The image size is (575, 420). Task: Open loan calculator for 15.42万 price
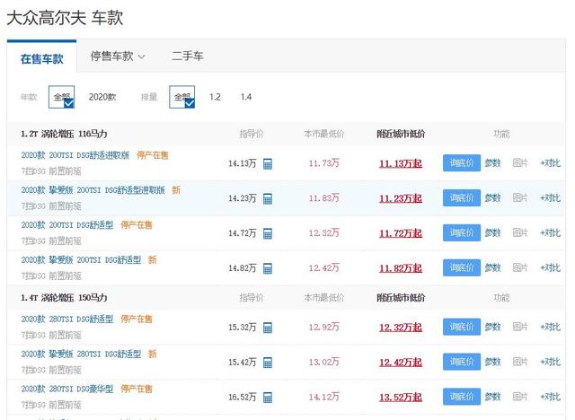point(268,363)
